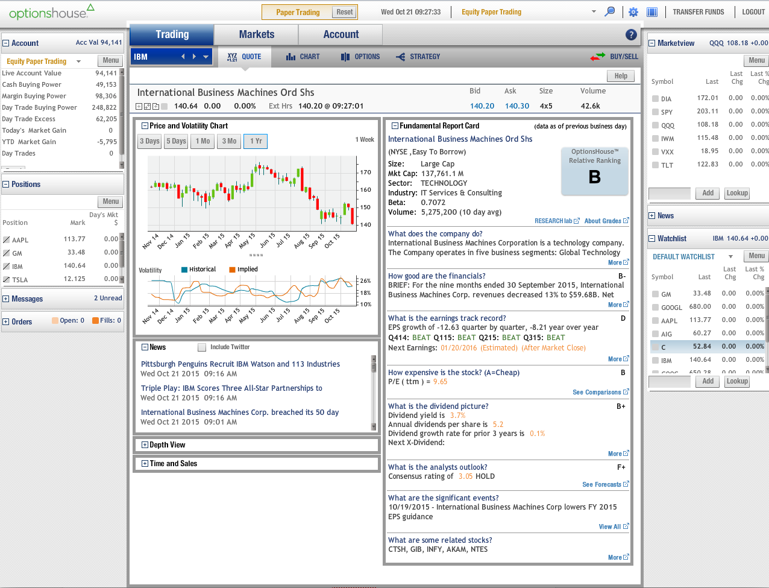Expand the Messages panel
This screenshot has height=588, width=769.
click(x=6, y=299)
